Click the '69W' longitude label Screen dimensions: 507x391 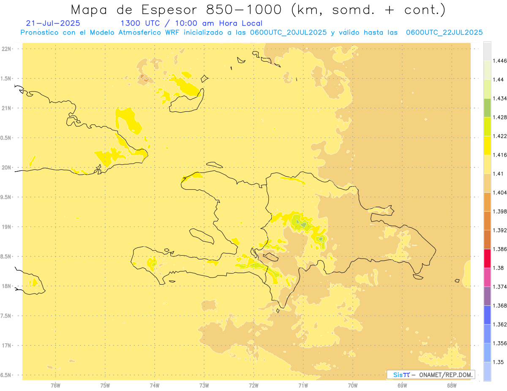tap(402, 385)
